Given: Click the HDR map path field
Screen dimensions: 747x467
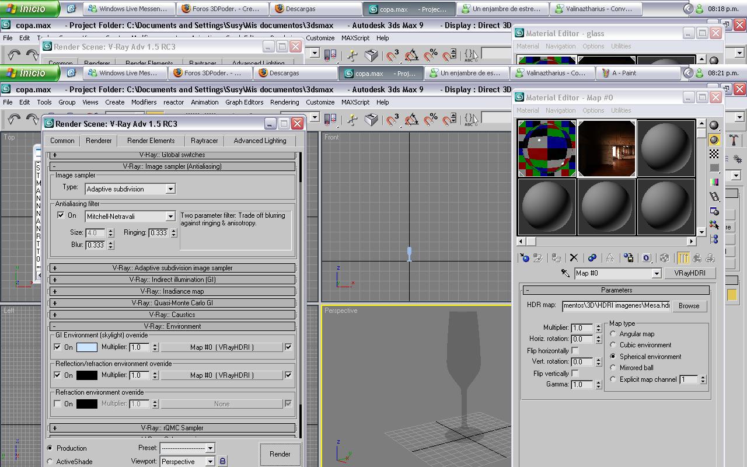Looking at the screenshot, I should click(x=616, y=305).
